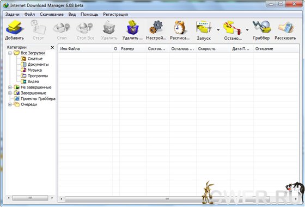The image size is (305, 207).
Task: Open the Задачи menu
Action: tap(12, 14)
